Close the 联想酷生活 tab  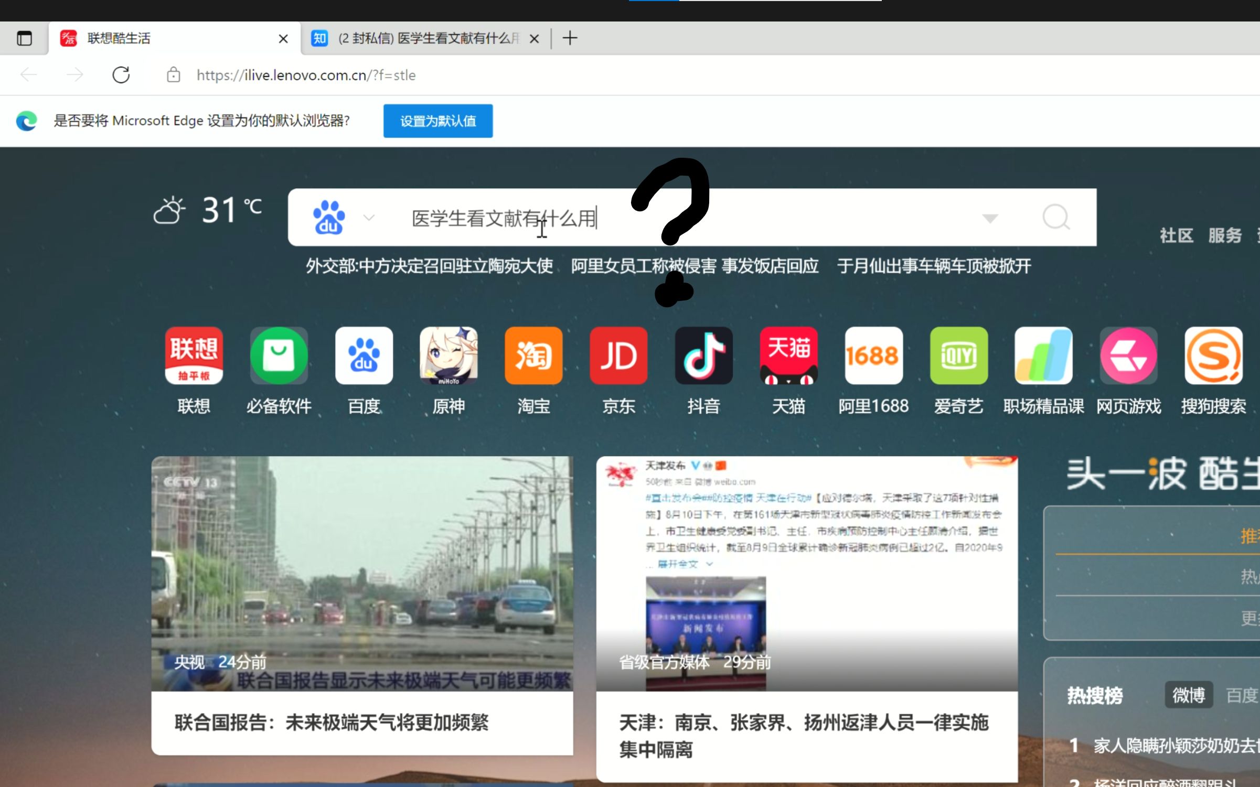pyautogui.click(x=283, y=39)
